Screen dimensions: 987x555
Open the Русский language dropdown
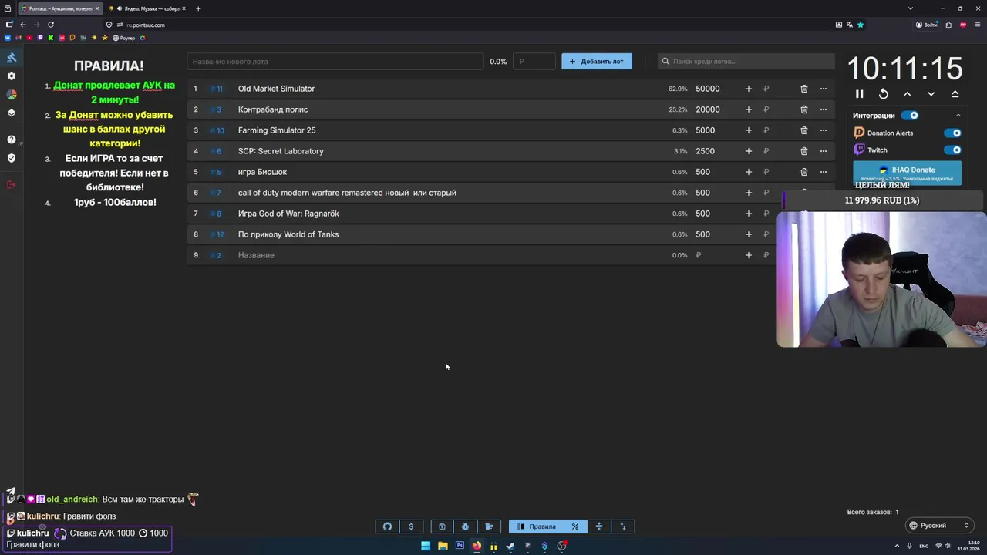tap(939, 526)
